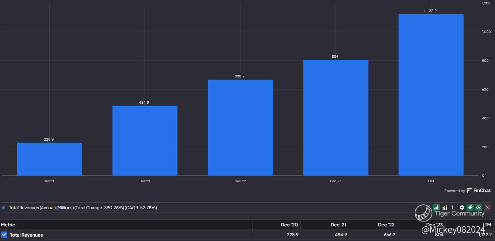Viewport: 495px width, 241px height.
Task: Toggle the data labels tag icon
Action: [470, 207]
